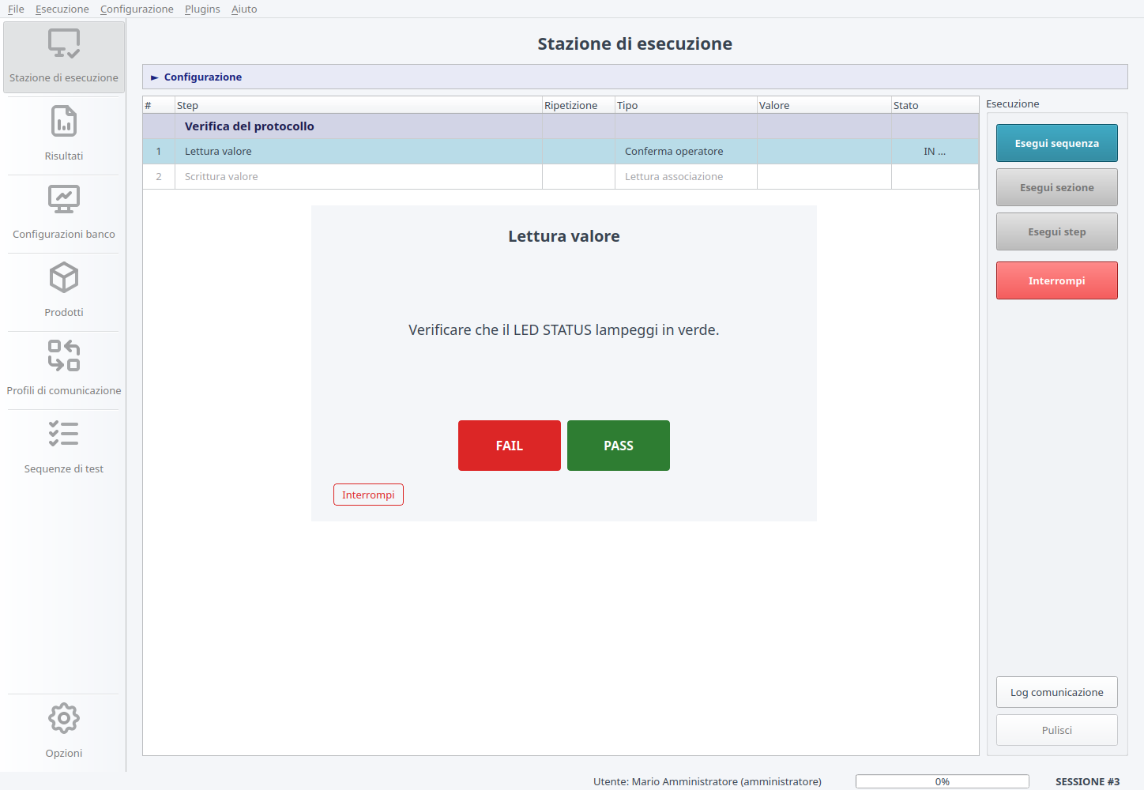Open the Configurazione menu in menu bar
Viewport: 1144px width, 790px height.
point(137,9)
